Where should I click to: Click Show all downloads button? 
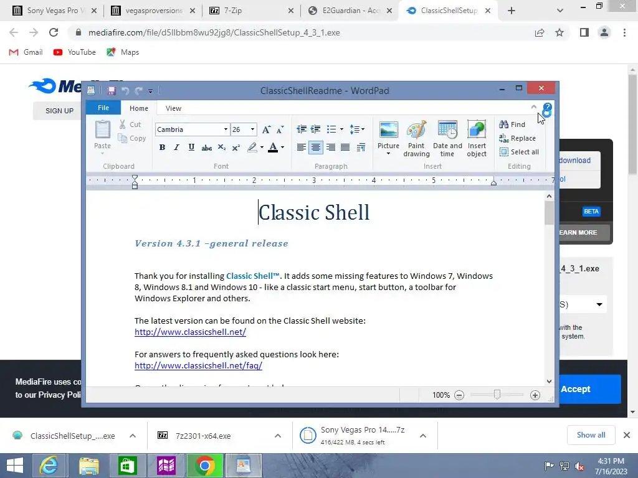coord(591,435)
